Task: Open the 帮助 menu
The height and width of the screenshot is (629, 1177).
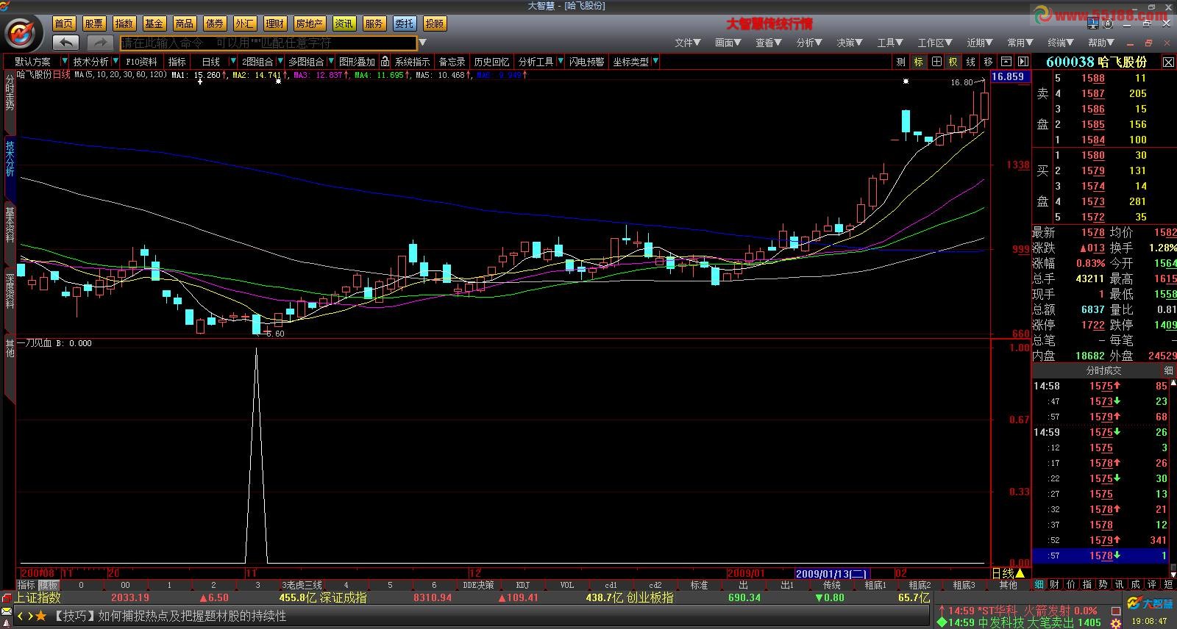Action: point(1101,43)
